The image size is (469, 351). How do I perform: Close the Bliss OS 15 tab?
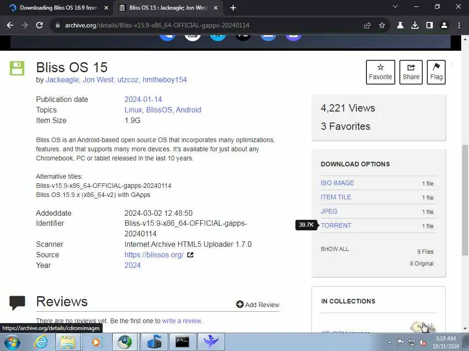[216, 8]
